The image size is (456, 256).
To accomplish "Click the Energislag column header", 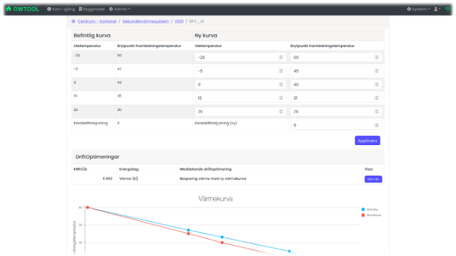I will click(x=129, y=169).
